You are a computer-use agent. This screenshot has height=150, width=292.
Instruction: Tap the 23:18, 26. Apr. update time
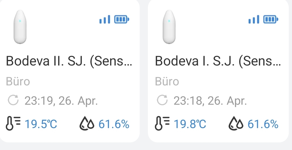click(210, 101)
